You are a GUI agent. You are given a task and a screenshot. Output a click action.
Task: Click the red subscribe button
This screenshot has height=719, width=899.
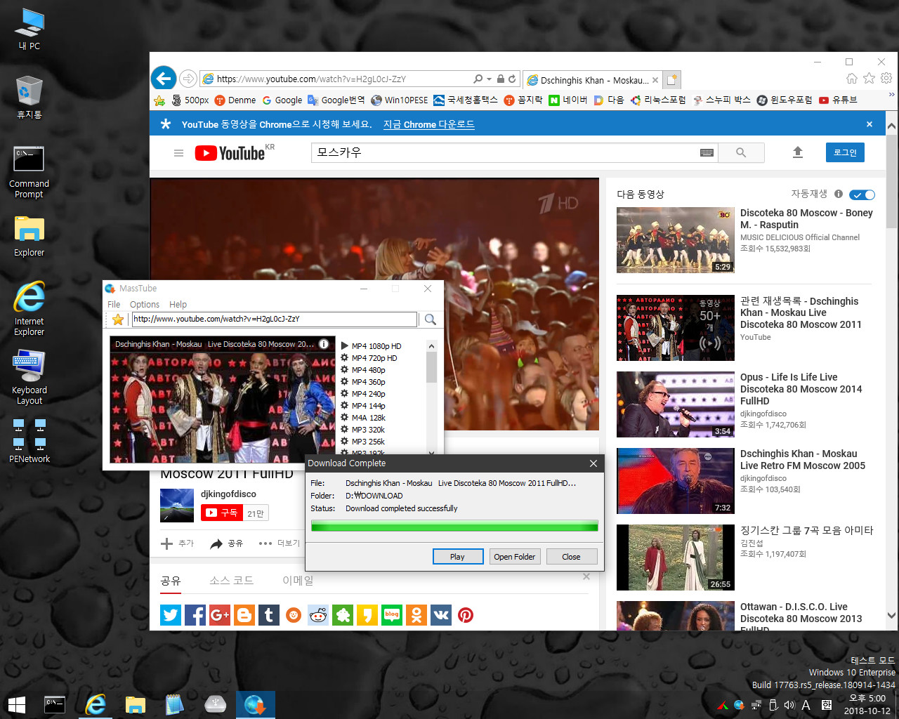222,513
